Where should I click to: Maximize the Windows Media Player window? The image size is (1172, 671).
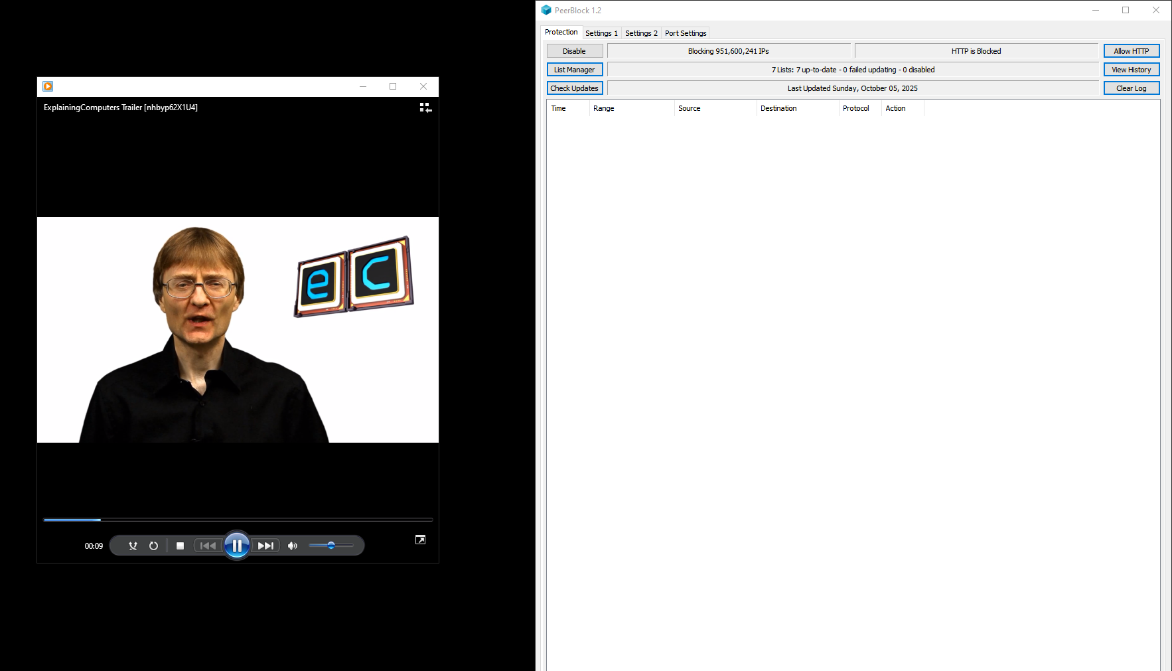[393, 86]
